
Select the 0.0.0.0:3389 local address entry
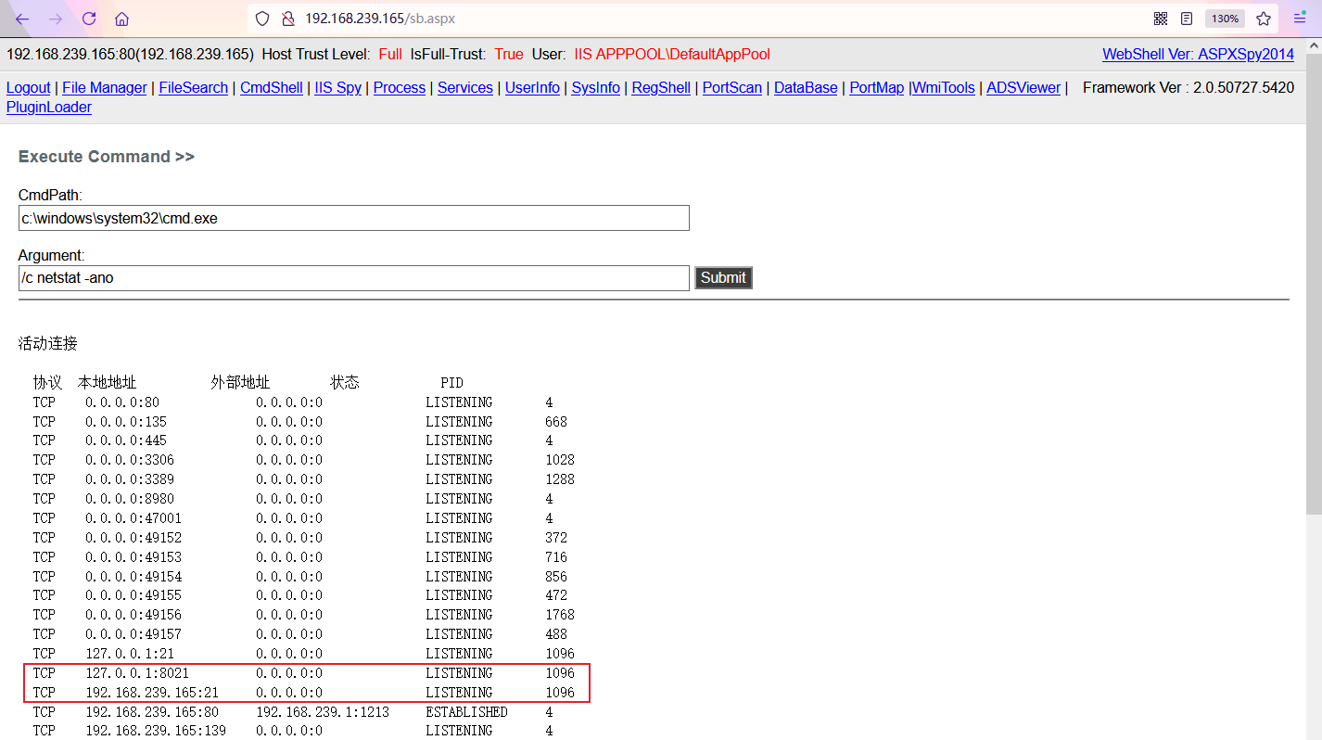click(130, 479)
